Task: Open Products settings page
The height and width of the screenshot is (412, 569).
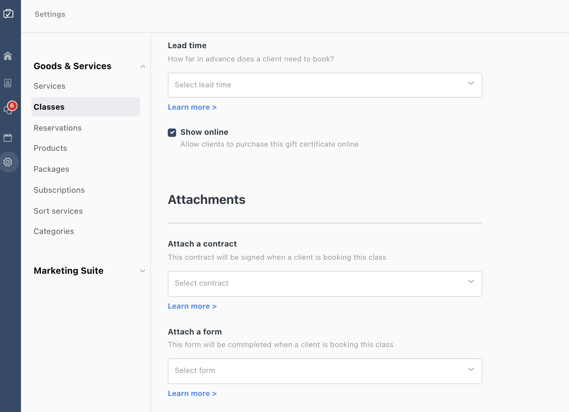Action: tap(50, 148)
